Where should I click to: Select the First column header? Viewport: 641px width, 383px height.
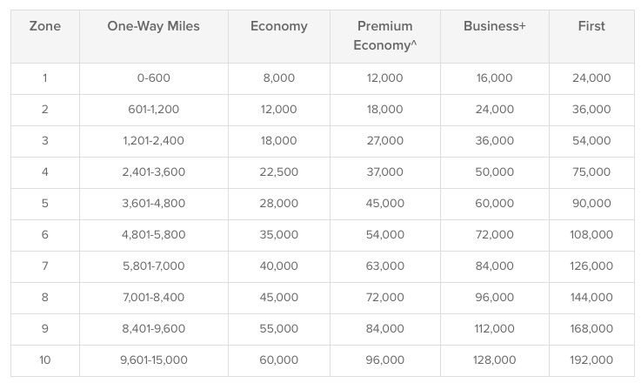coord(591,26)
